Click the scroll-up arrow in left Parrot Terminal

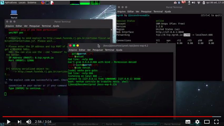click(x=111, y=30)
